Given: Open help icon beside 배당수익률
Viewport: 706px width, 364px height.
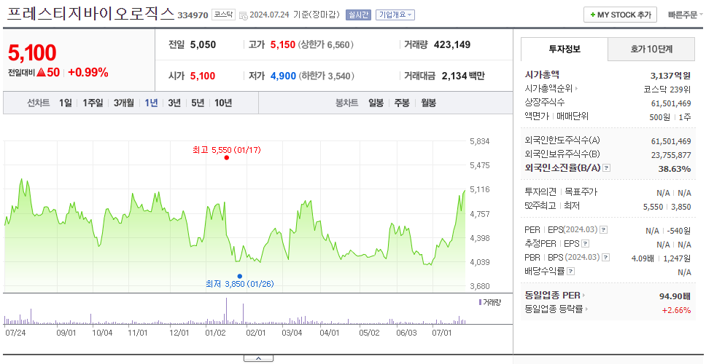Looking at the screenshot, I should tap(570, 272).
